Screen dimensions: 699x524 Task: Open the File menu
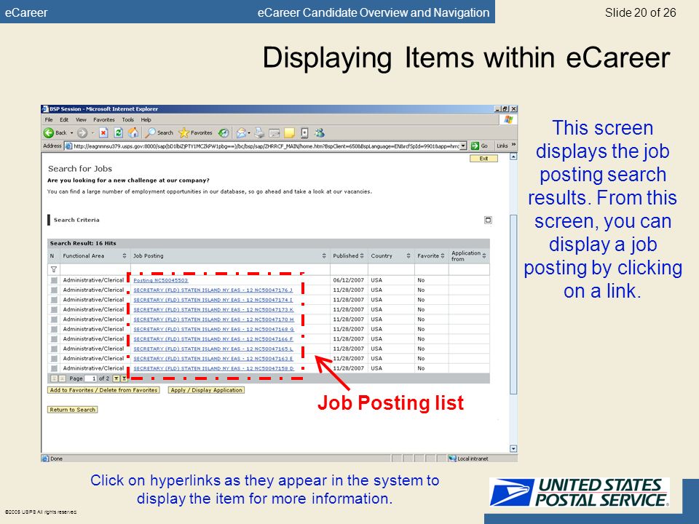pyautogui.click(x=49, y=120)
